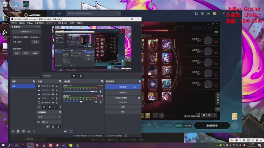264x148 pixels.
Task: Click the 支持 button
Action: click(35, 42)
